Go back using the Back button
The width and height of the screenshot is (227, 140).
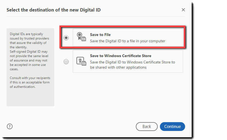pyautogui.click(x=146, y=127)
